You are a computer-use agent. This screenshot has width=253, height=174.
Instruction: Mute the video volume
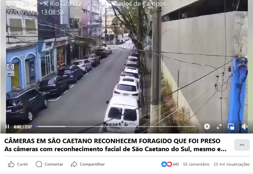[x=244, y=127]
